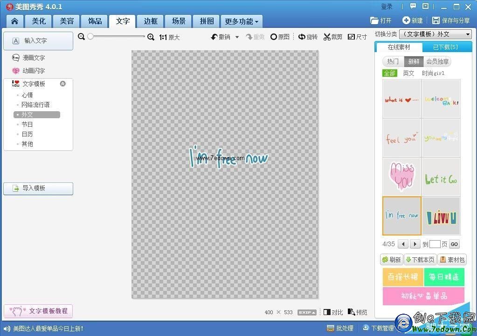Screen dimensions: 477x336
Task: Click 保存与分享 save icon
Action: click(x=436, y=20)
